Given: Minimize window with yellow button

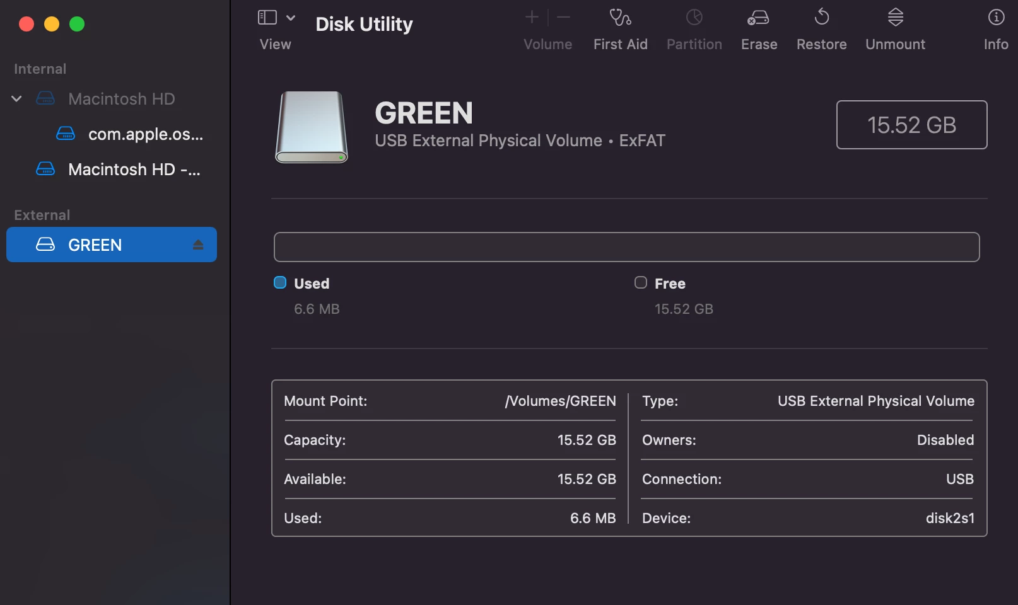Looking at the screenshot, I should 52,24.
